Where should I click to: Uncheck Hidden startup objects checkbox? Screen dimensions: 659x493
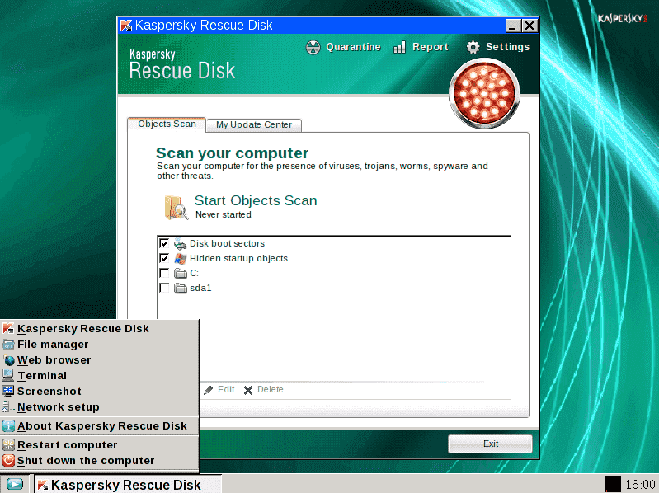click(x=164, y=258)
